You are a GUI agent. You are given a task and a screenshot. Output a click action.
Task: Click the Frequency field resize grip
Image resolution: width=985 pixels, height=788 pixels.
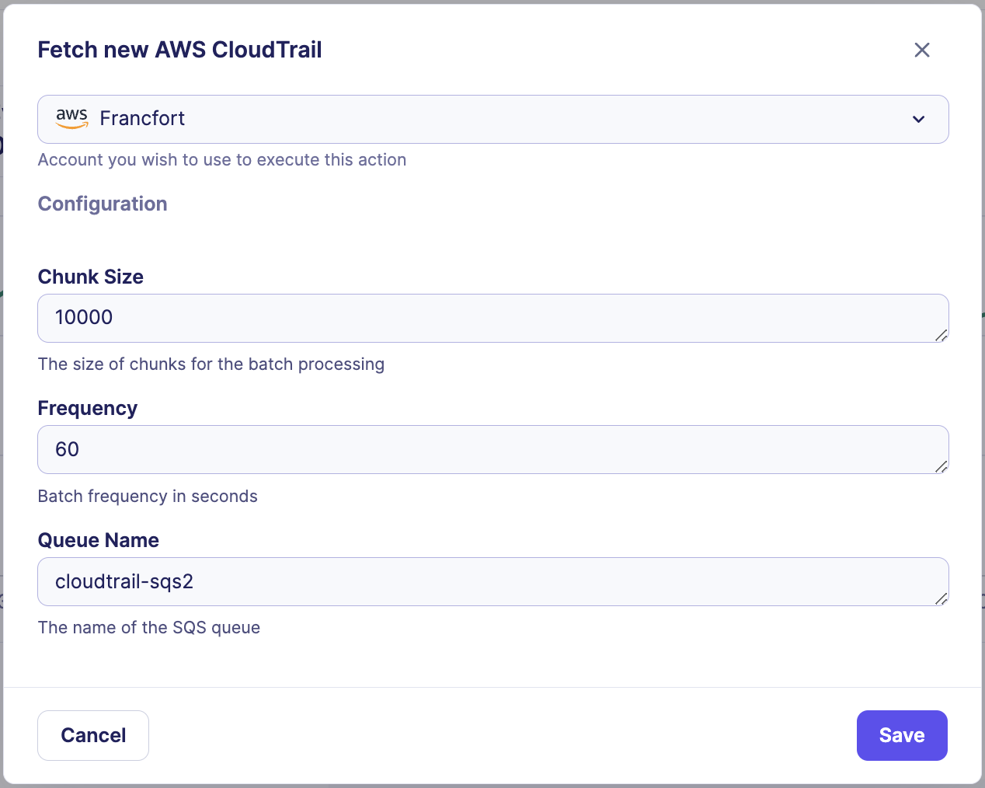pos(941,466)
